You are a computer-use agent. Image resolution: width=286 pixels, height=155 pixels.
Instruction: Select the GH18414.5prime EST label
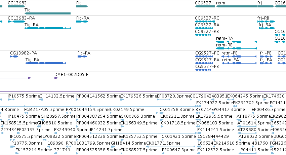[x=128, y=144]
